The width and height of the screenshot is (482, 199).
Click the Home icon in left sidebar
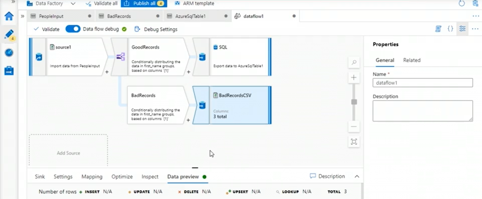point(9,16)
